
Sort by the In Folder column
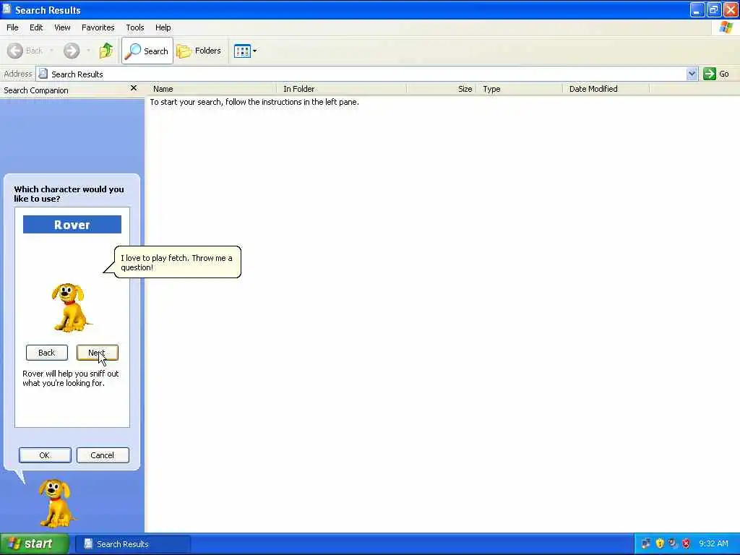342,89
